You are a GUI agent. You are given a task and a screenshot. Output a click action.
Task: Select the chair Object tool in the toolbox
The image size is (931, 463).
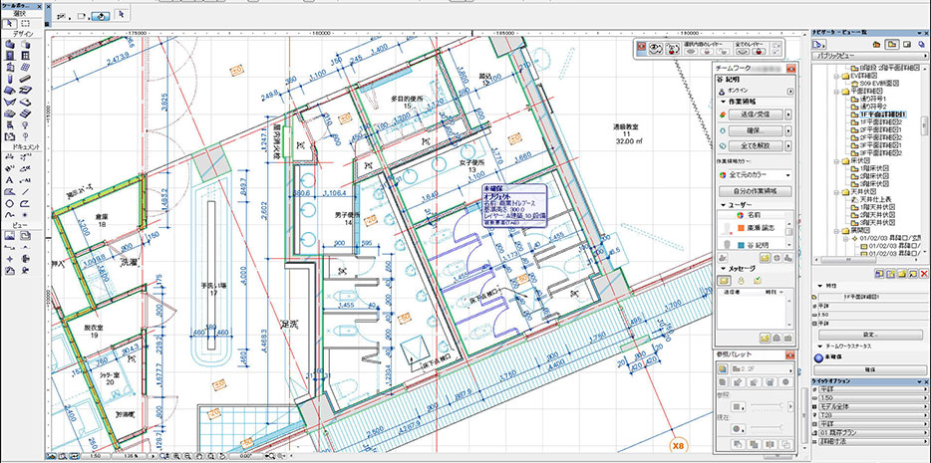pyautogui.click(x=10, y=124)
